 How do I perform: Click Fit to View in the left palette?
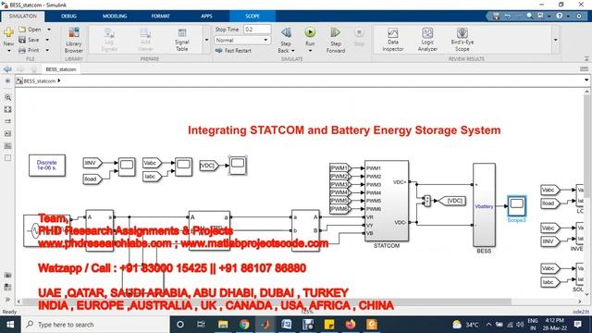tap(7, 109)
